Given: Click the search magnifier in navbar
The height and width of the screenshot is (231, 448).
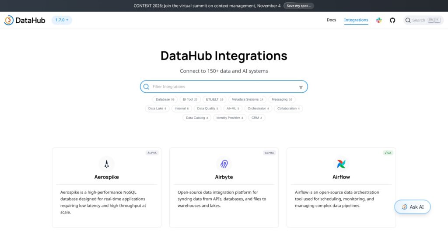Looking at the screenshot, I should point(408,20).
